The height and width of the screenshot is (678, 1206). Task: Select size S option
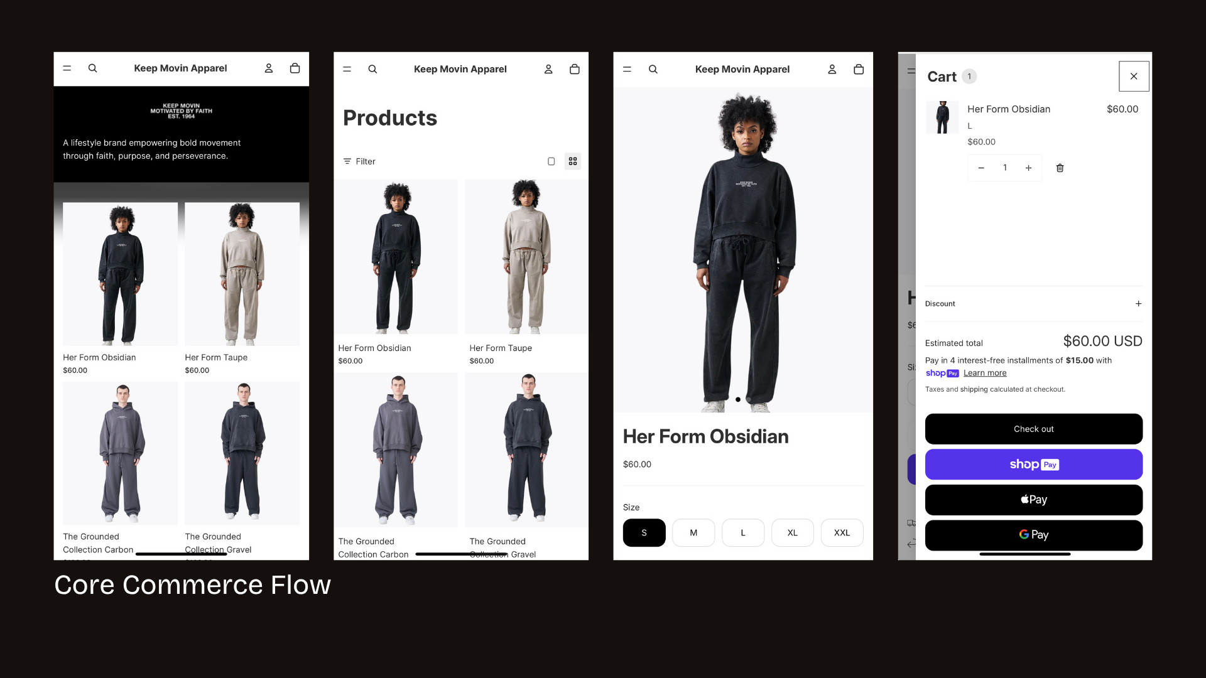[644, 532]
